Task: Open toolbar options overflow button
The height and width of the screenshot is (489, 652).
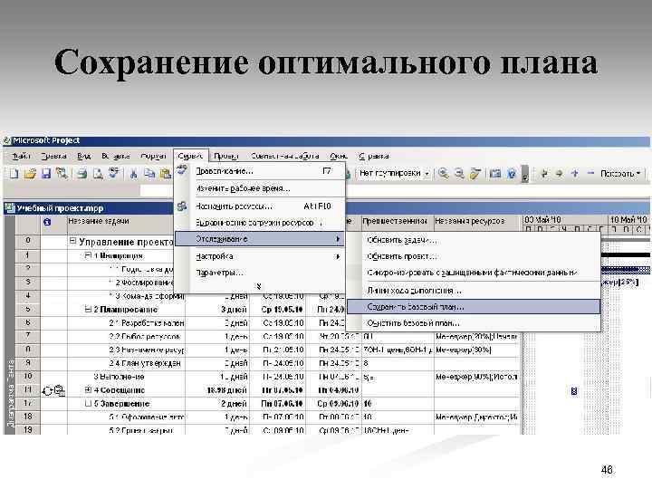Action: pos(525,173)
